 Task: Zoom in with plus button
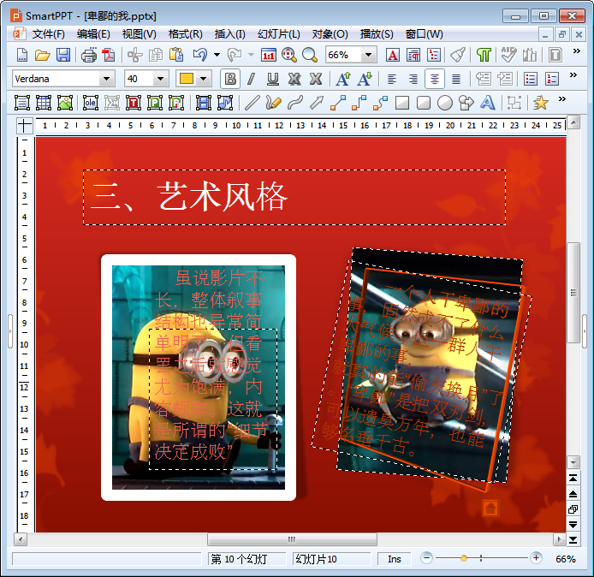coord(536,557)
